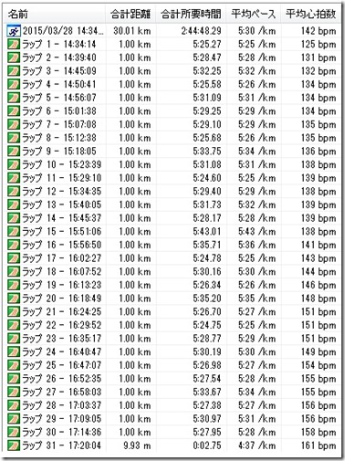
Task: Select the total distance 30.01 km
Action: point(132,31)
